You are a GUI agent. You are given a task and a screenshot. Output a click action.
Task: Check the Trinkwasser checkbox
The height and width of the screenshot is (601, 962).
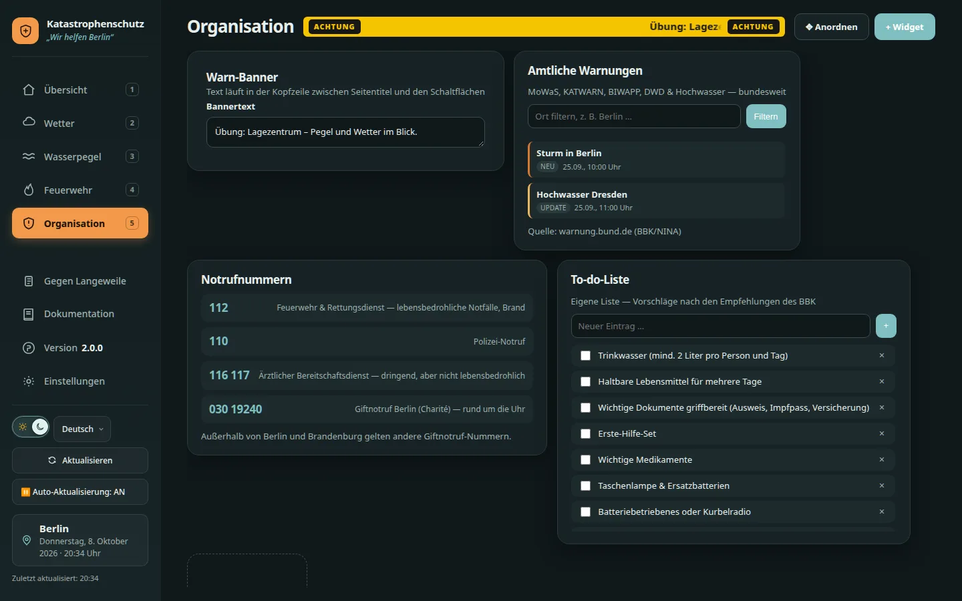[586, 356]
